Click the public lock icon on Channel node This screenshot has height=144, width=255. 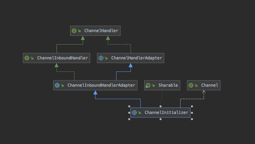pos(196,85)
